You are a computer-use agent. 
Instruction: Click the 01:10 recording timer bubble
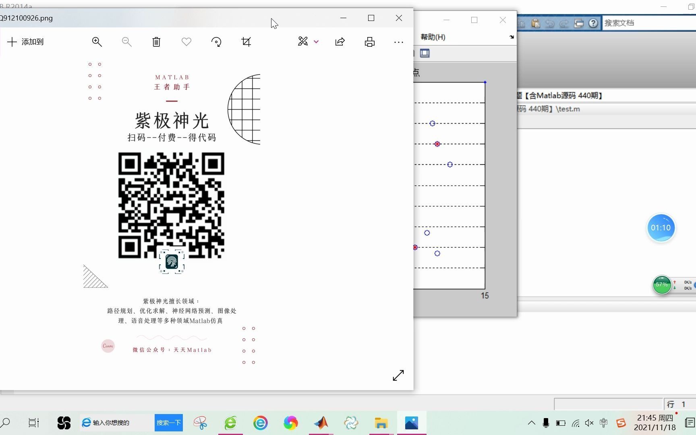point(661,228)
